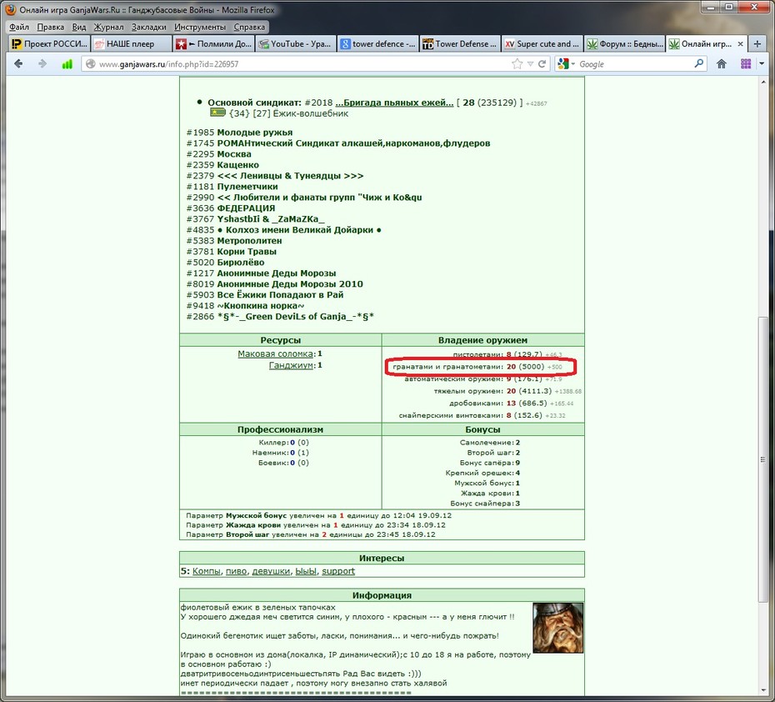Open the URL history dropdown arrow

tap(530, 63)
